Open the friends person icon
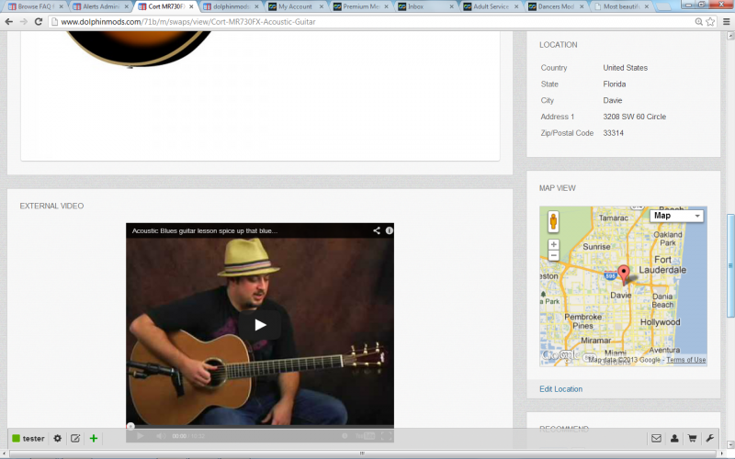Image resolution: width=735 pixels, height=459 pixels. [x=674, y=439]
